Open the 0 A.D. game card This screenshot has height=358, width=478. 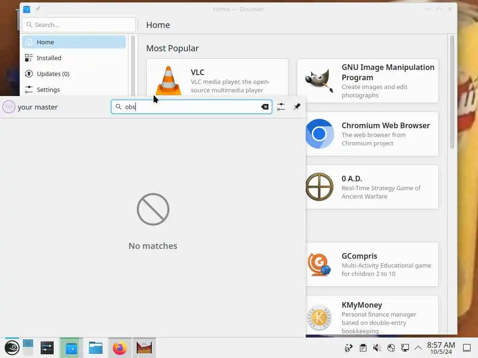372,187
